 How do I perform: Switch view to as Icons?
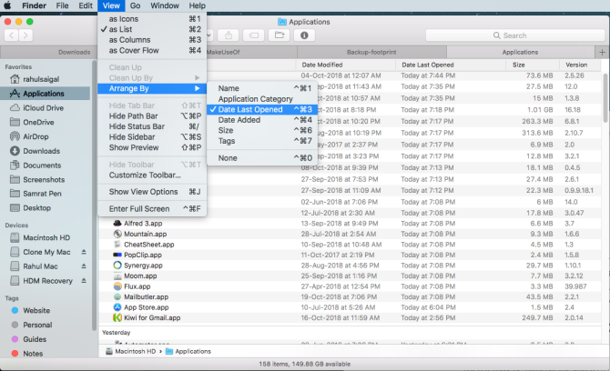click(152, 19)
